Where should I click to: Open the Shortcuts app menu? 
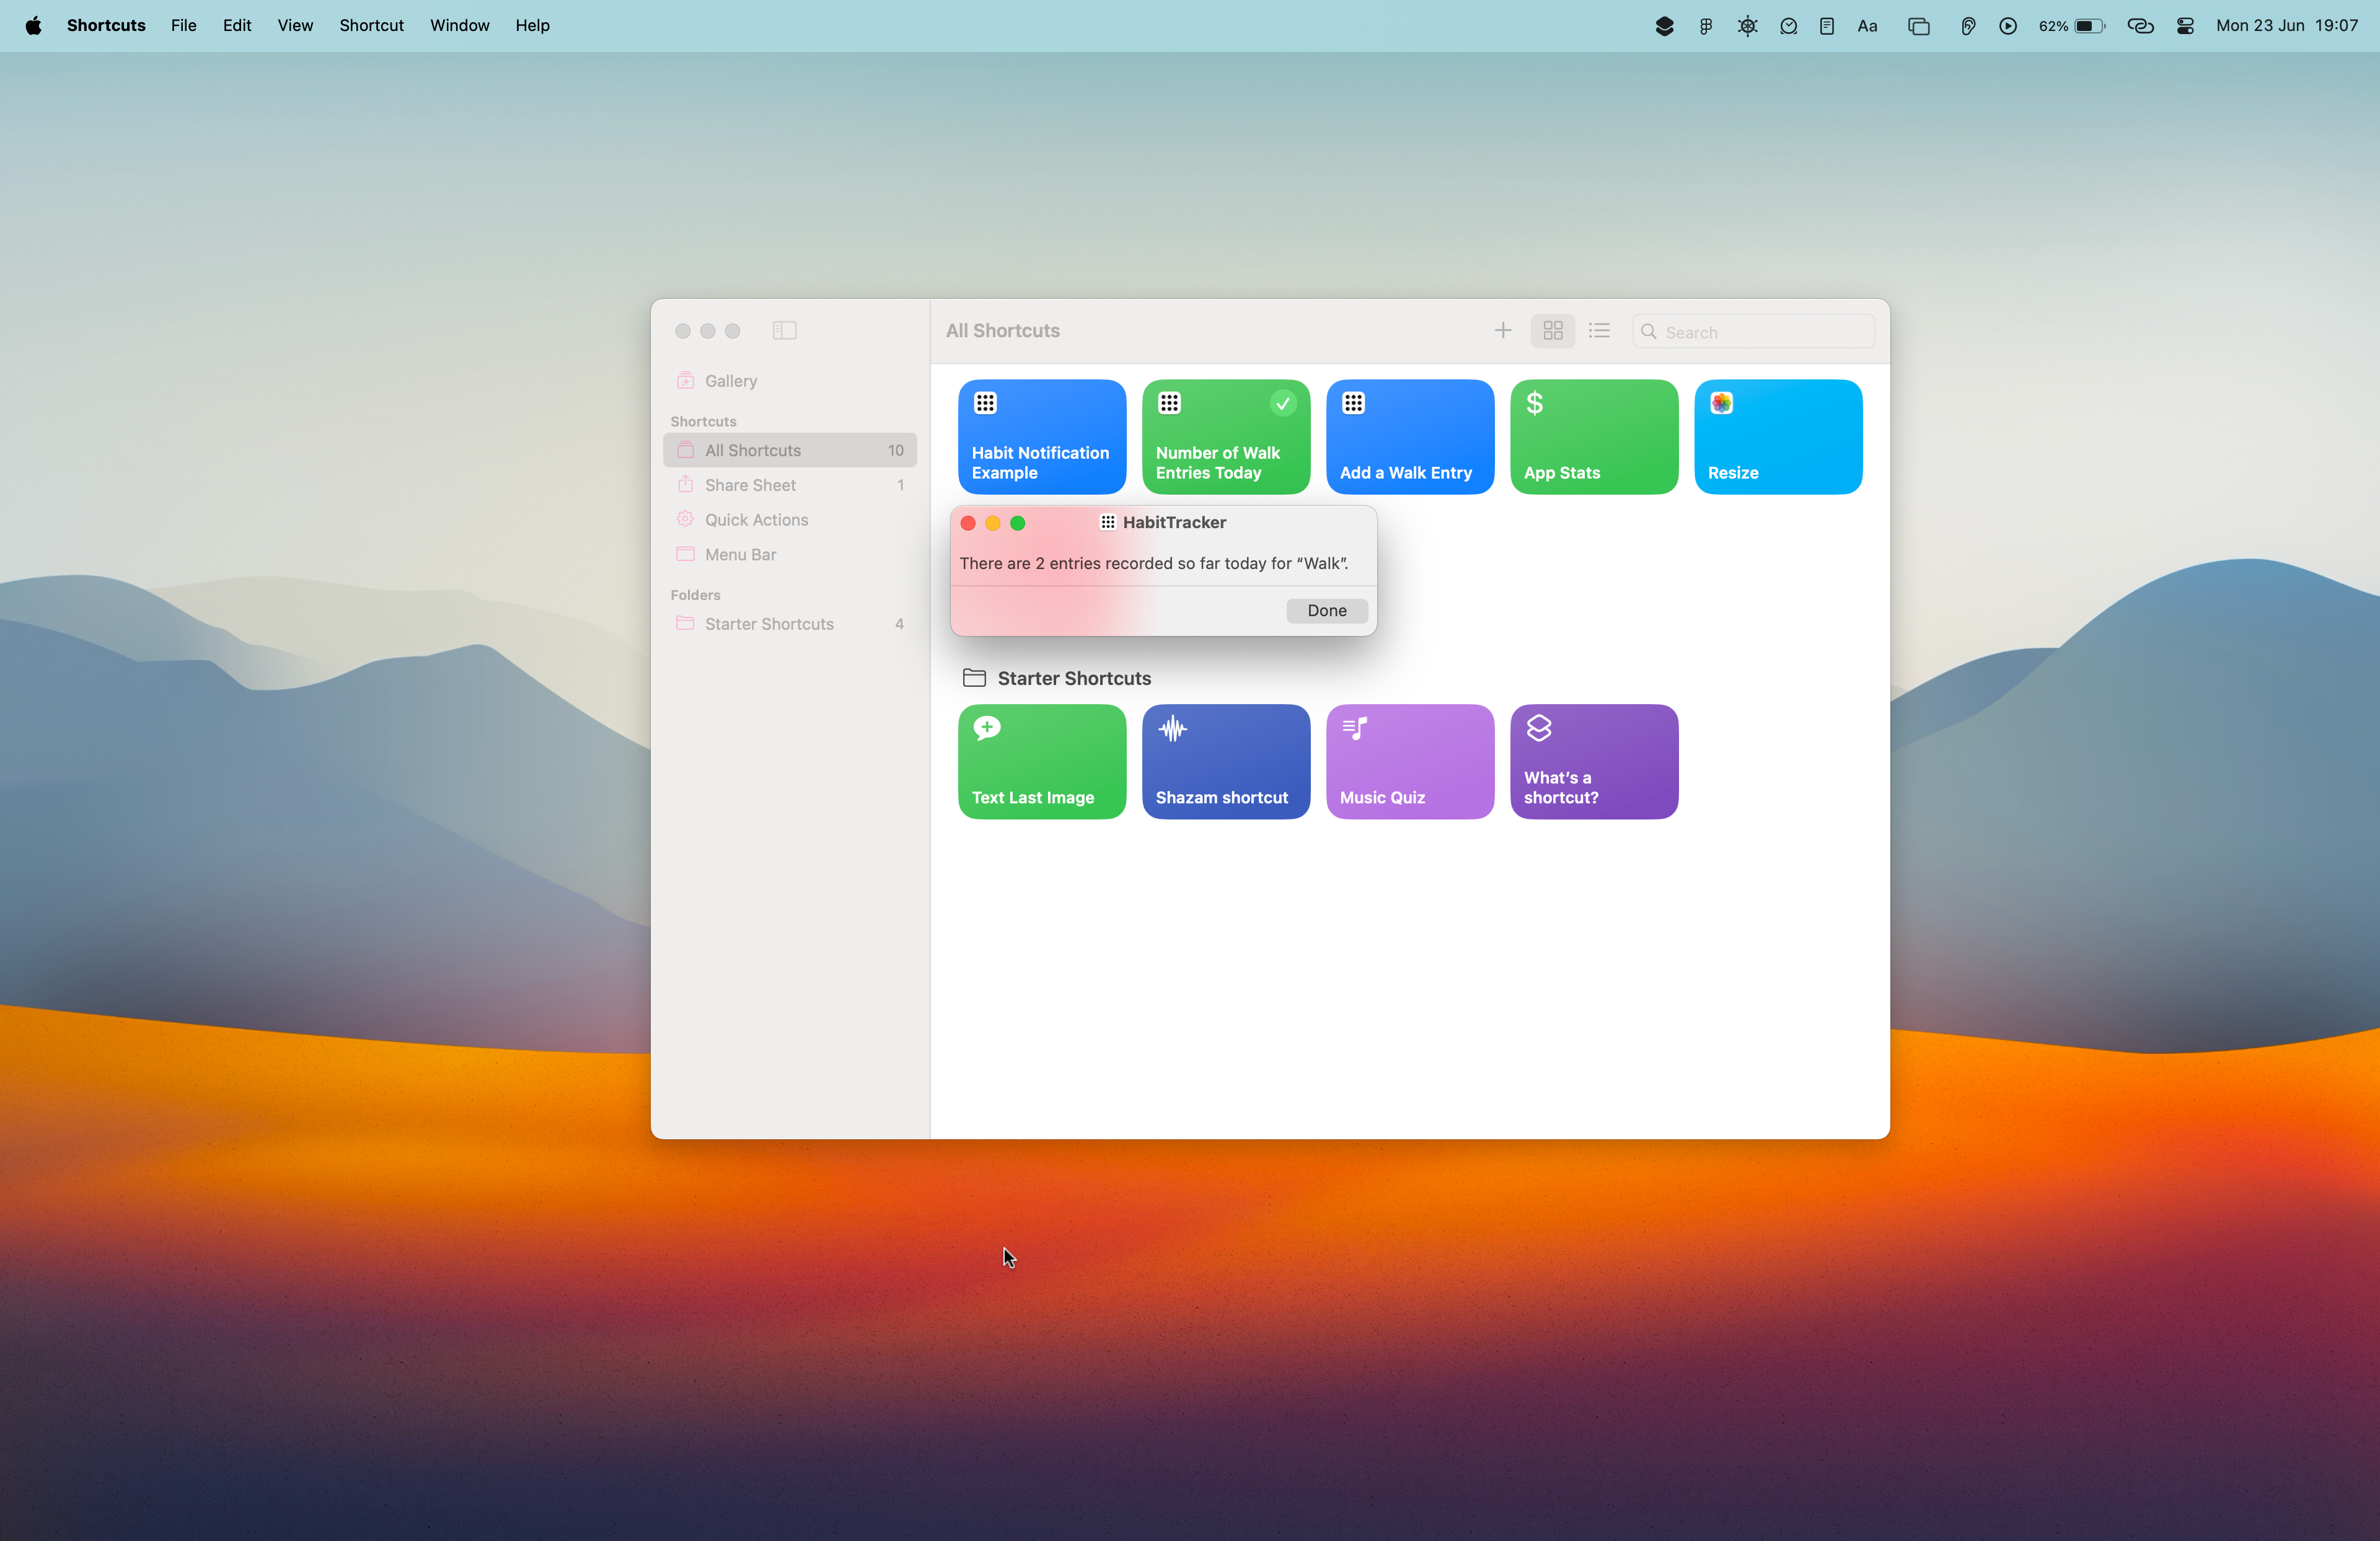point(106,26)
